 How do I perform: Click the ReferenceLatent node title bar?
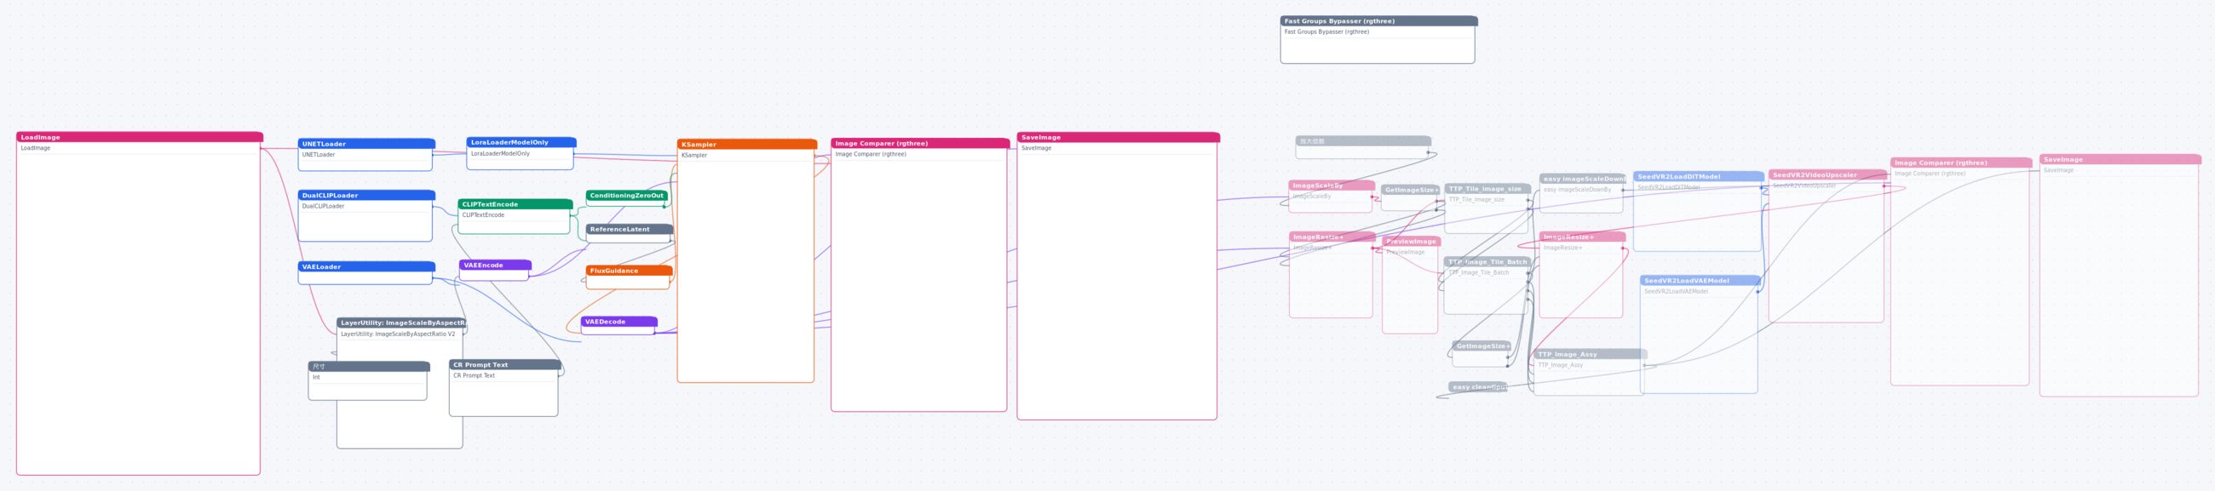tap(630, 229)
